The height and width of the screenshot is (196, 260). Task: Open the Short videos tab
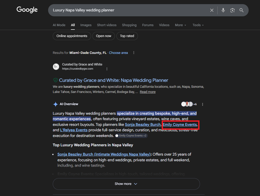pyautogui.click(x=107, y=25)
